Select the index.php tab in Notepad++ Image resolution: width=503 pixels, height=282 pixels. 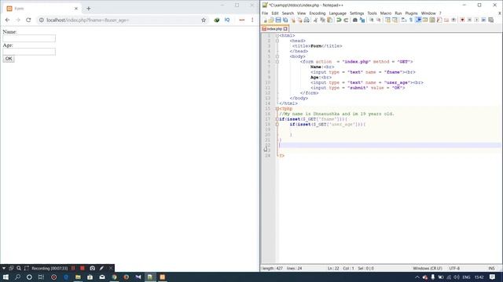pos(274,29)
